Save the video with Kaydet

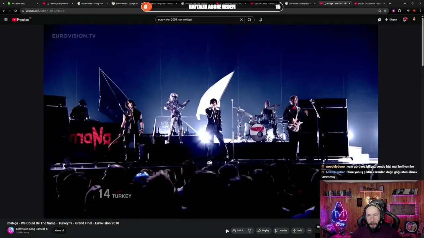coord(281,230)
